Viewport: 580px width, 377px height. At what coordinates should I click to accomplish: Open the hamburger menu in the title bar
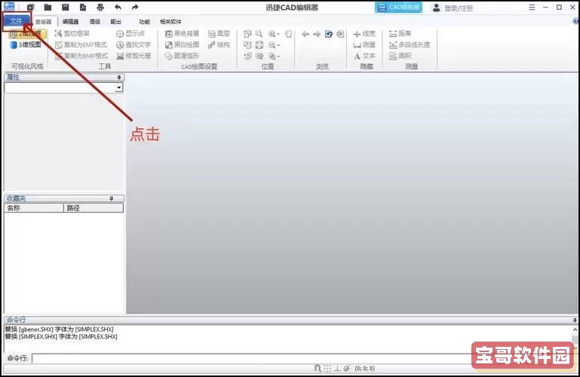(532, 7)
